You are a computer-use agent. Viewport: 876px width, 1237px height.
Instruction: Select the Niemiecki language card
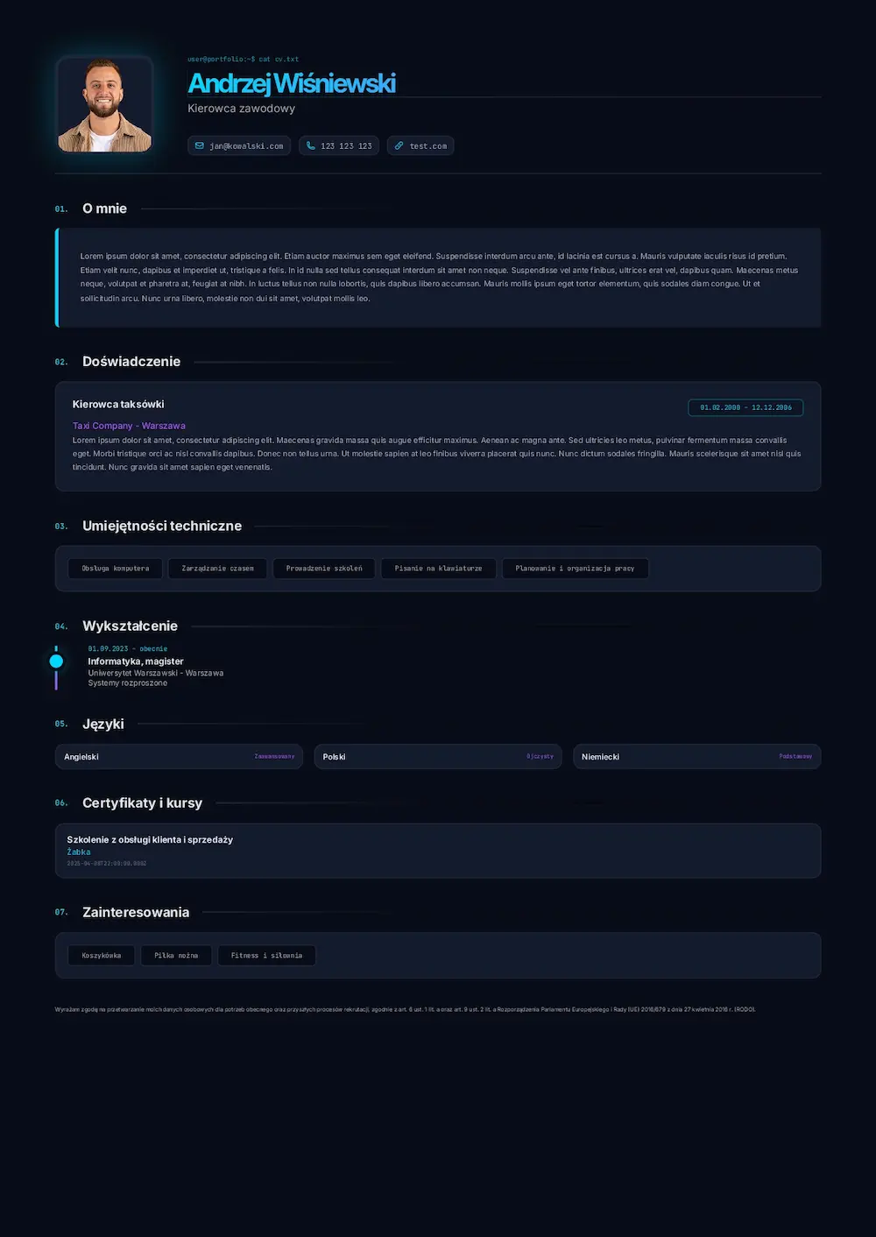click(696, 757)
